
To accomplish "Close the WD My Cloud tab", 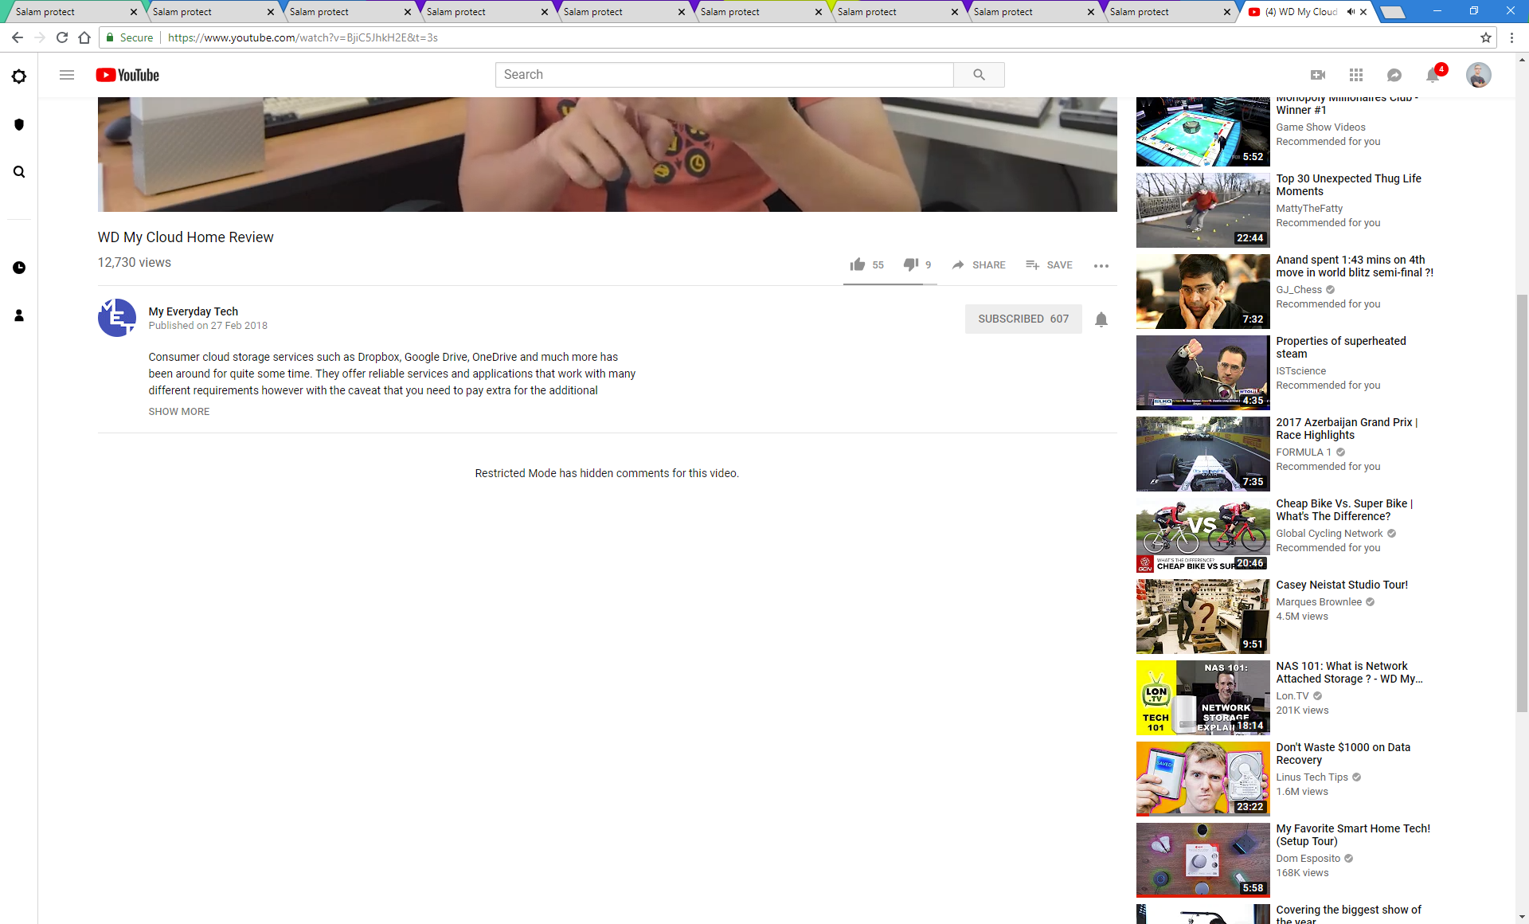I will pyautogui.click(x=1364, y=12).
